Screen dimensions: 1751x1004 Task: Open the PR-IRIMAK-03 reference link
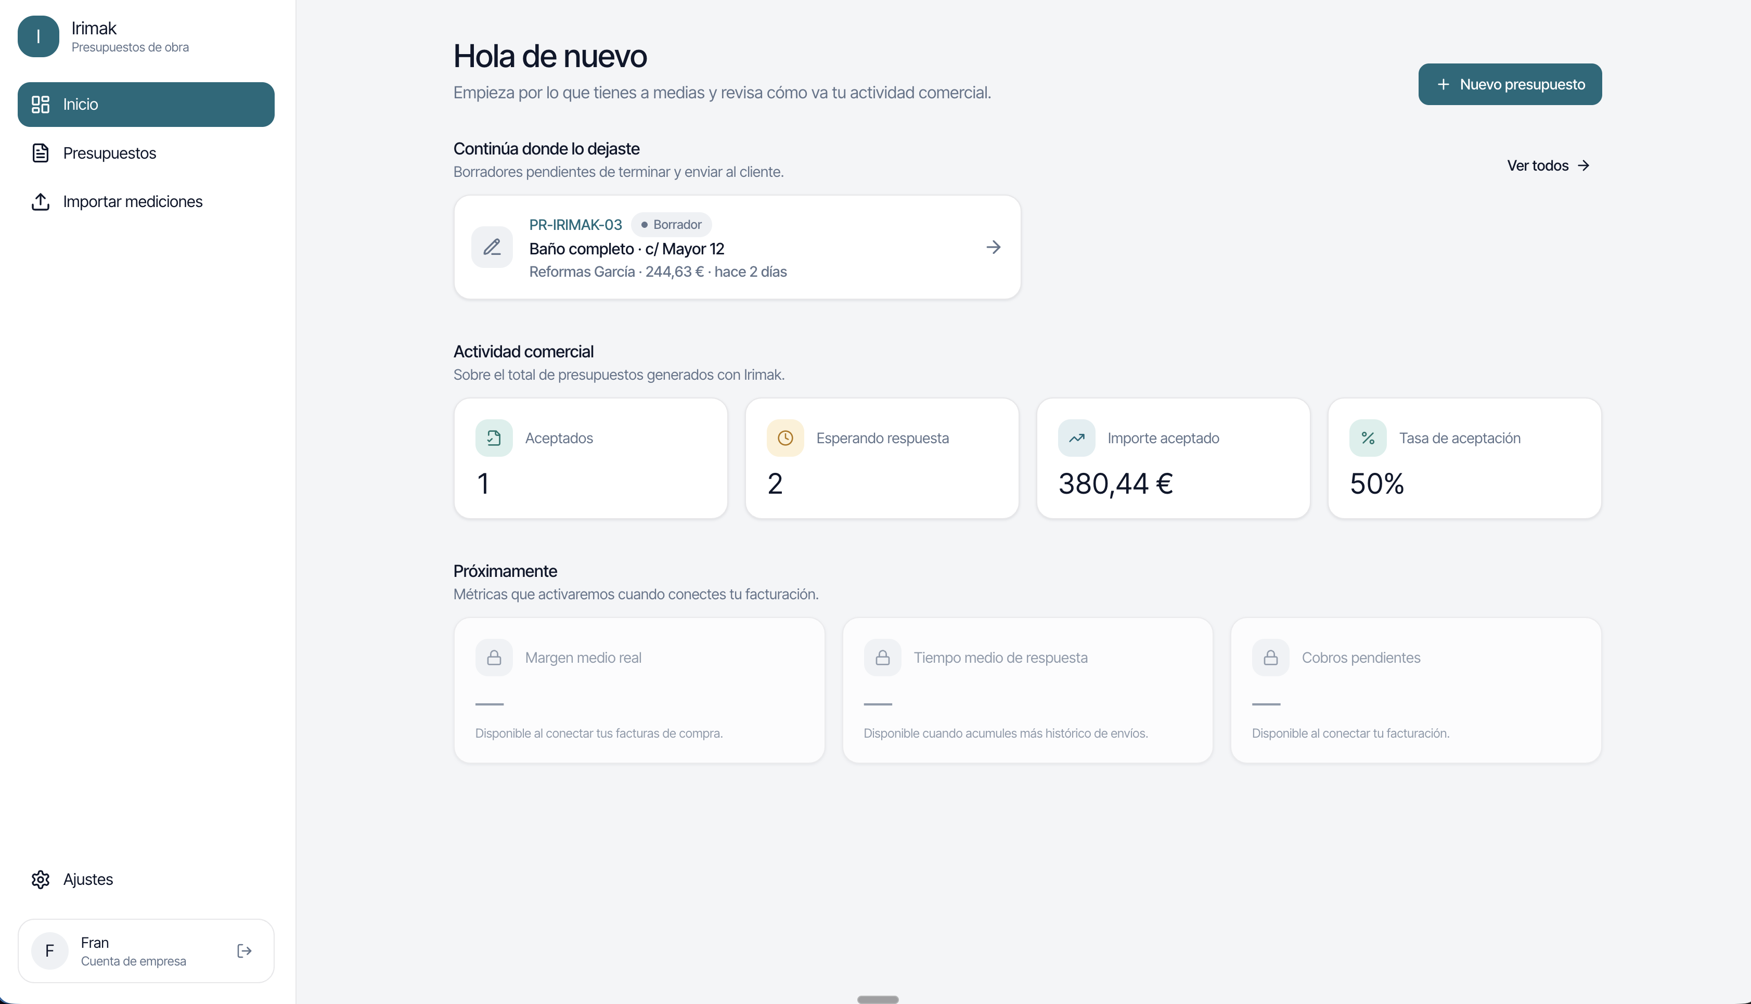pos(576,225)
